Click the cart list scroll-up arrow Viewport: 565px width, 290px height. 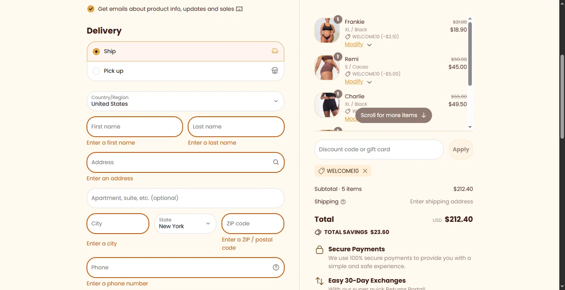click(x=470, y=18)
